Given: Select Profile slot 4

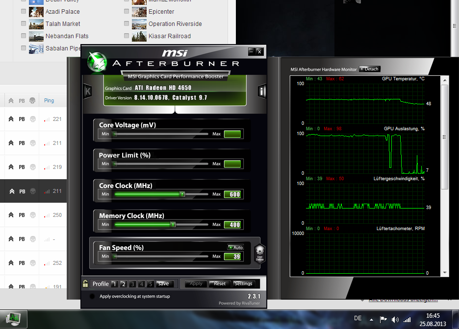Looking at the screenshot, I should click(142, 283).
